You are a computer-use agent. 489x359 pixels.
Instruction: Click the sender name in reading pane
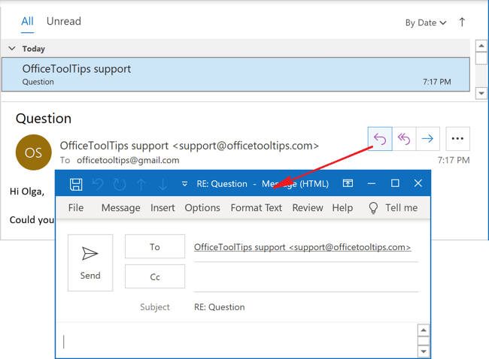click(190, 146)
